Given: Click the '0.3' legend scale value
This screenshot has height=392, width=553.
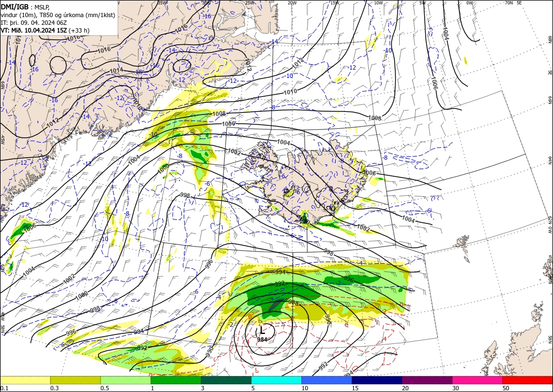Looking at the screenshot, I should 54,388.
